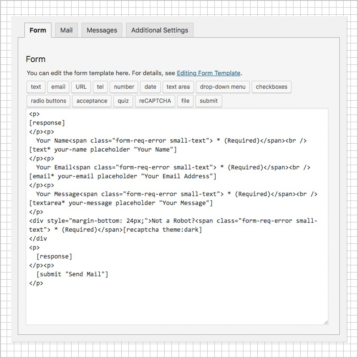Insert a text field tag
The image size is (358, 358).
click(36, 87)
